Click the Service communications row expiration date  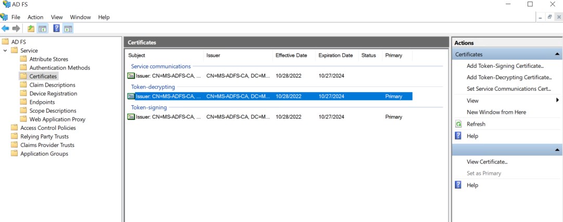(x=331, y=76)
